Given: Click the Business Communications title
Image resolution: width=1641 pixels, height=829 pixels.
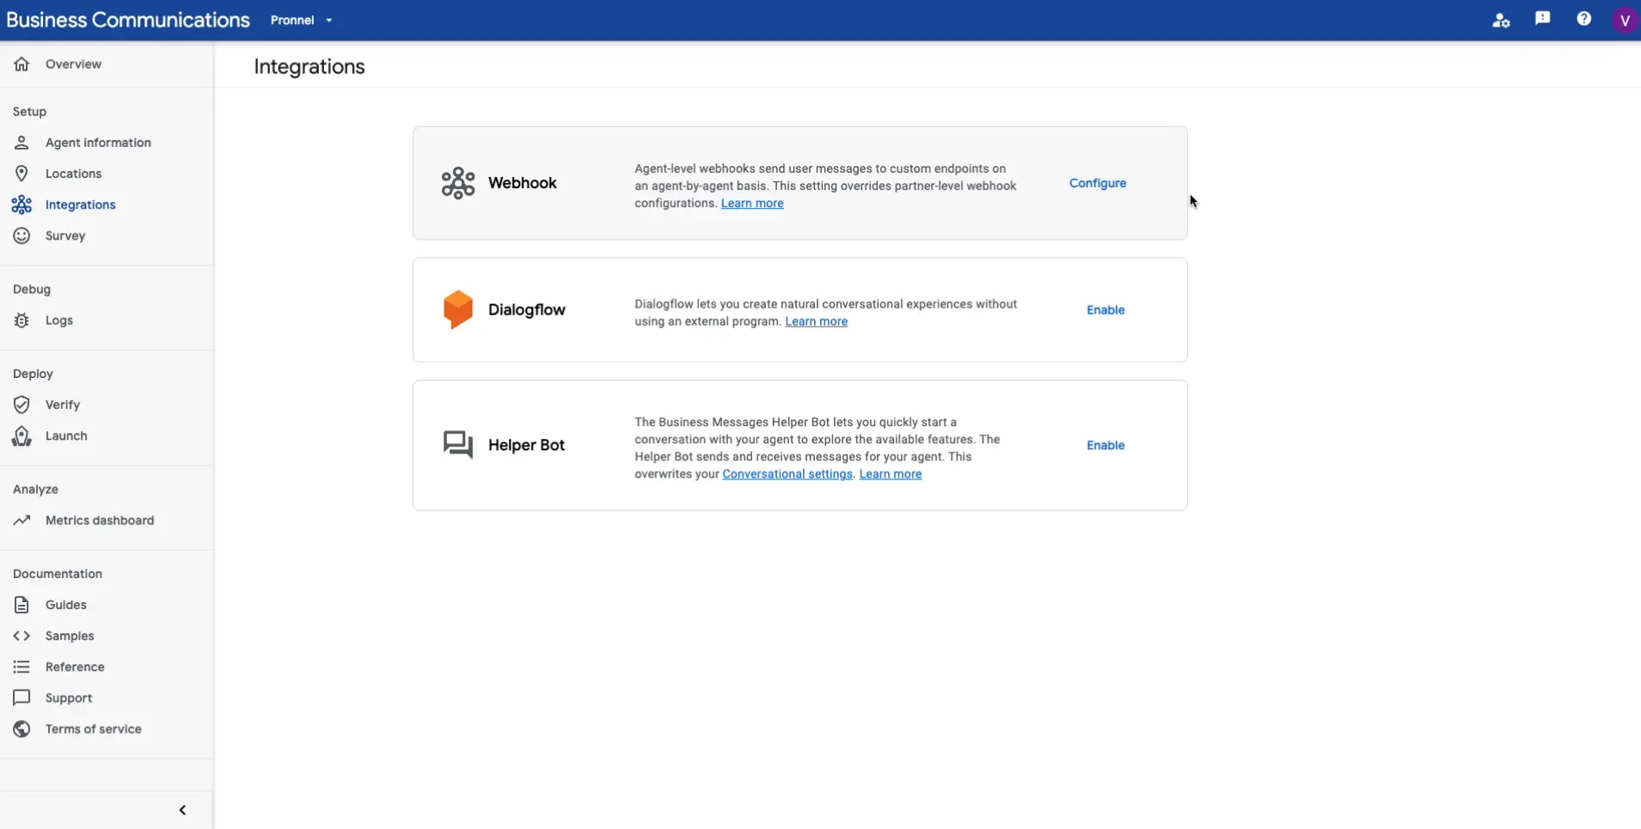Looking at the screenshot, I should (128, 20).
